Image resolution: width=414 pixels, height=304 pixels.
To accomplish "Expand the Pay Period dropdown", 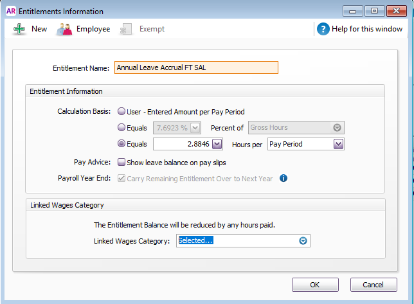I will [x=338, y=145].
